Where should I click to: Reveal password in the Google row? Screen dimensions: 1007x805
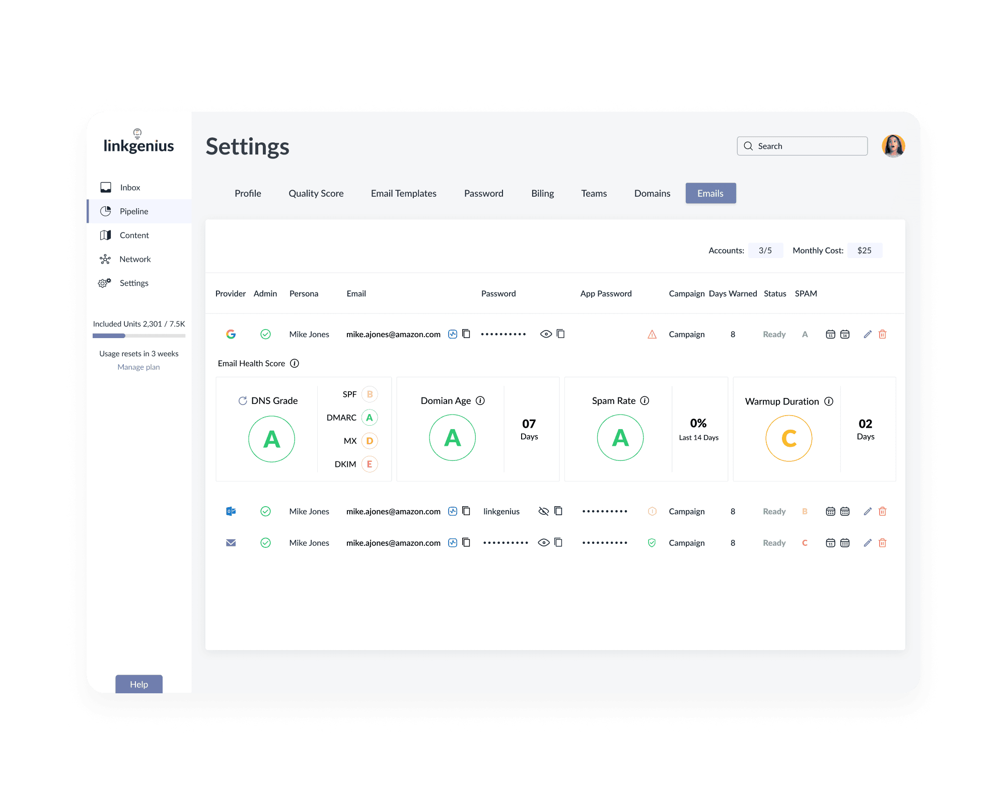point(546,334)
